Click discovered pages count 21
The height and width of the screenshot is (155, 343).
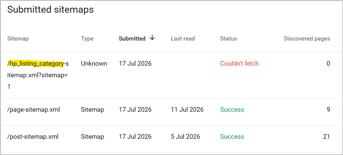(x=326, y=137)
